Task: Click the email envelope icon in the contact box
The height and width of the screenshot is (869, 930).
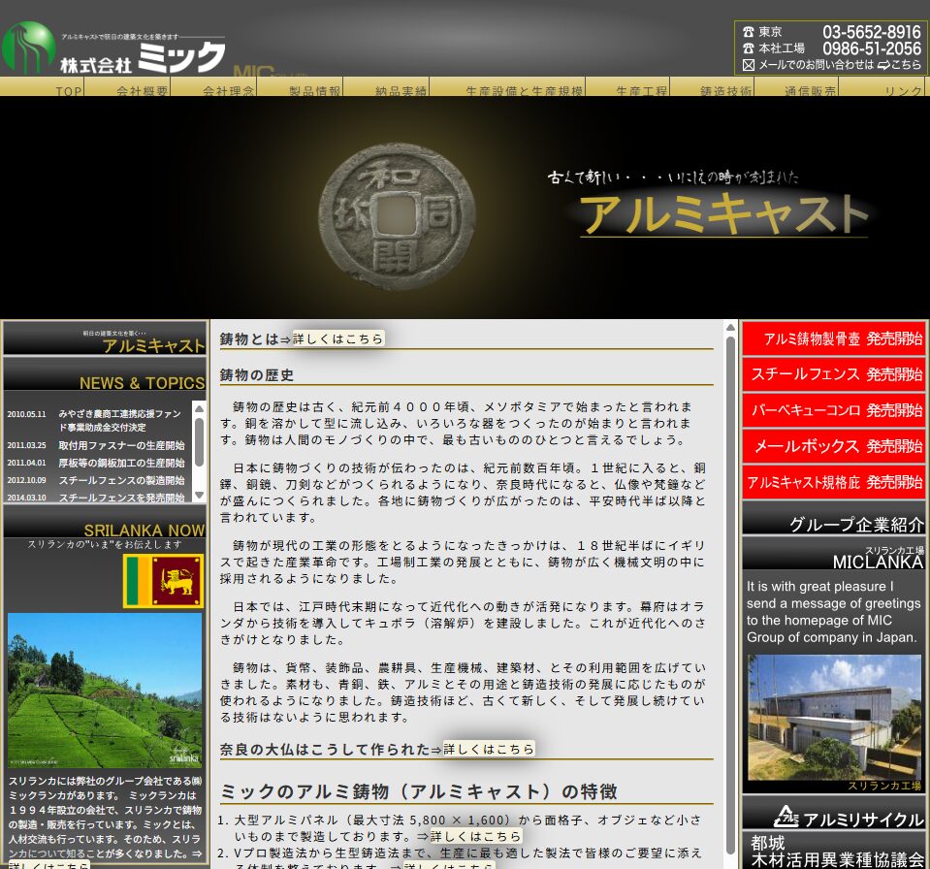Action: [x=749, y=65]
